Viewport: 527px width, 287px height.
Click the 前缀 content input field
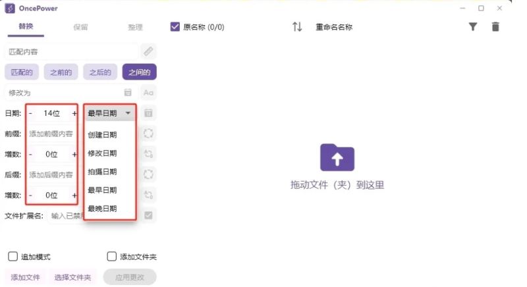tap(51, 134)
